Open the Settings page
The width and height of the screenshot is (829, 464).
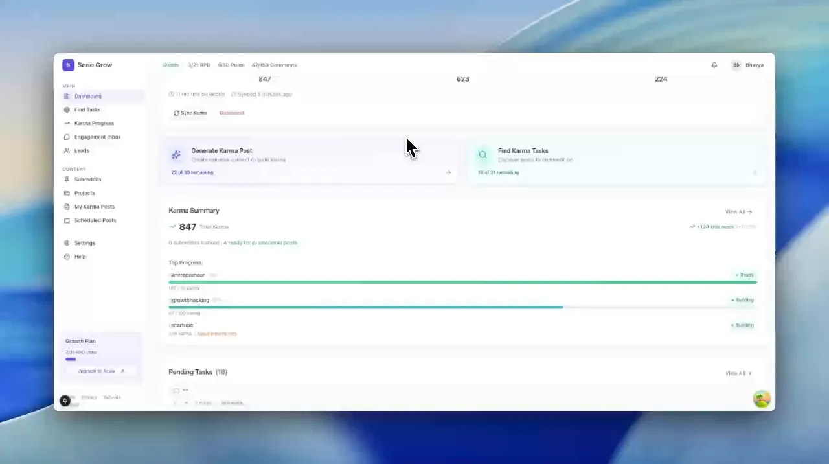[x=84, y=243]
